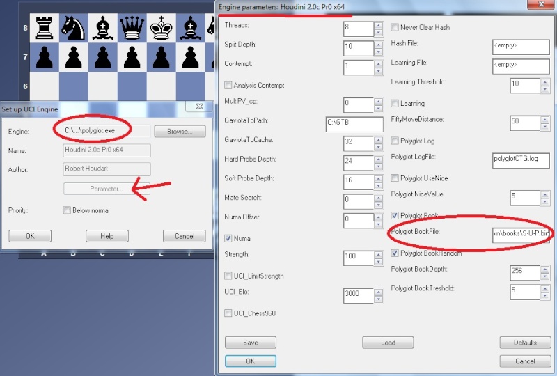
Task: Enable the Never Clear Hash checkbox
Action: [x=395, y=27]
